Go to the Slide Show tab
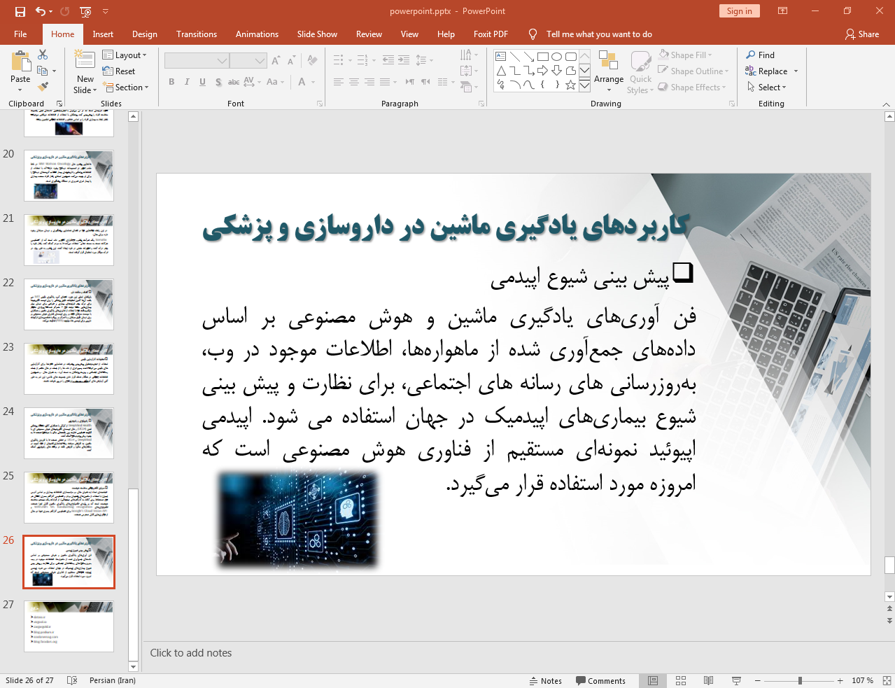The height and width of the screenshot is (688, 895). (317, 34)
